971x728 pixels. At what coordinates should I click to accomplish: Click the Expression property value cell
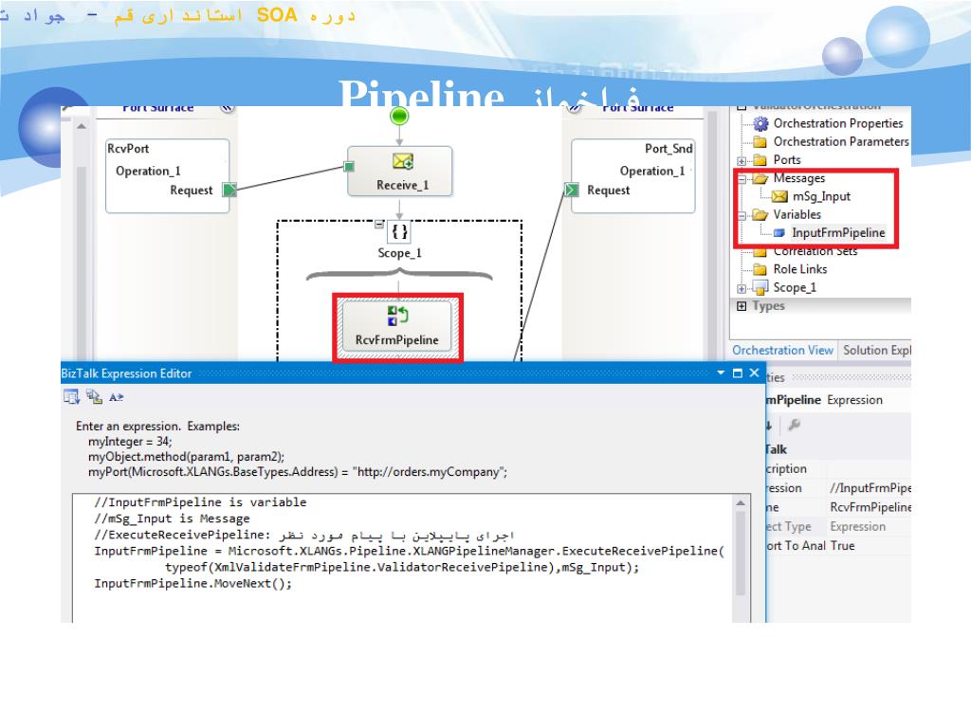pyautogui.click(x=870, y=488)
